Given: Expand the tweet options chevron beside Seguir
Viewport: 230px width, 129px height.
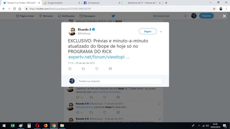Looking at the screenshot, I should (161, 31).
